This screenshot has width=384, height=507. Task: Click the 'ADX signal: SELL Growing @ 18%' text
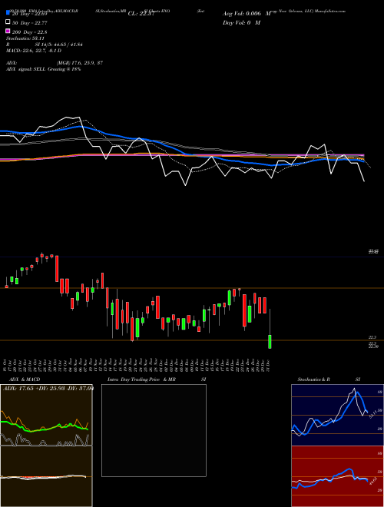coord(43,69)
